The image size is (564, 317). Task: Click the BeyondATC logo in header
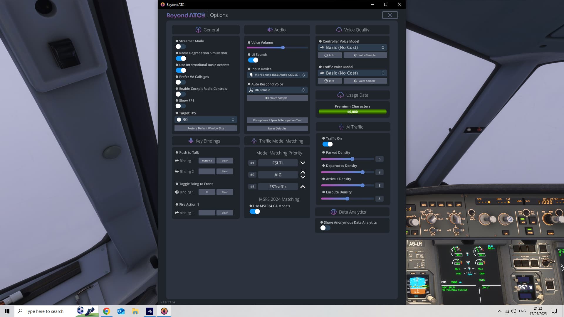[x=186, y=15]
